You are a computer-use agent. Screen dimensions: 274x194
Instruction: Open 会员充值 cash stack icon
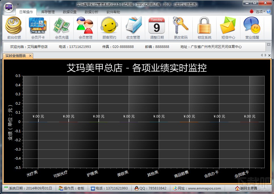pos(61,25)
